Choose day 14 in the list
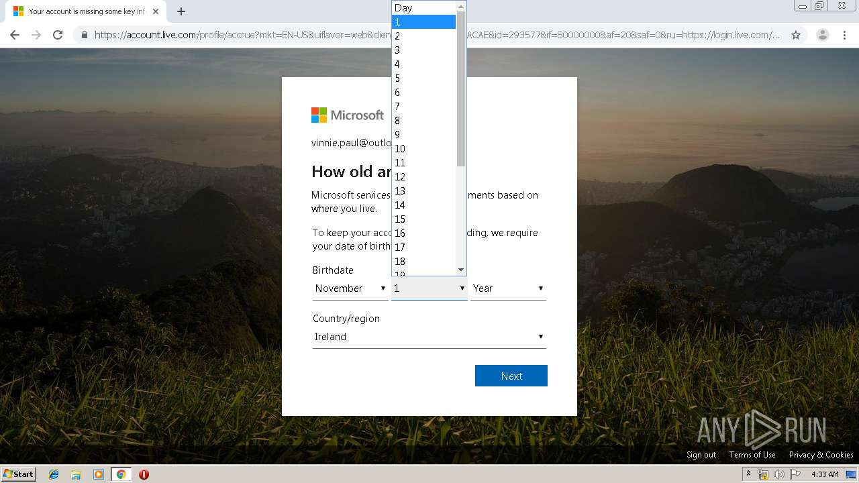 coord(423,205)
